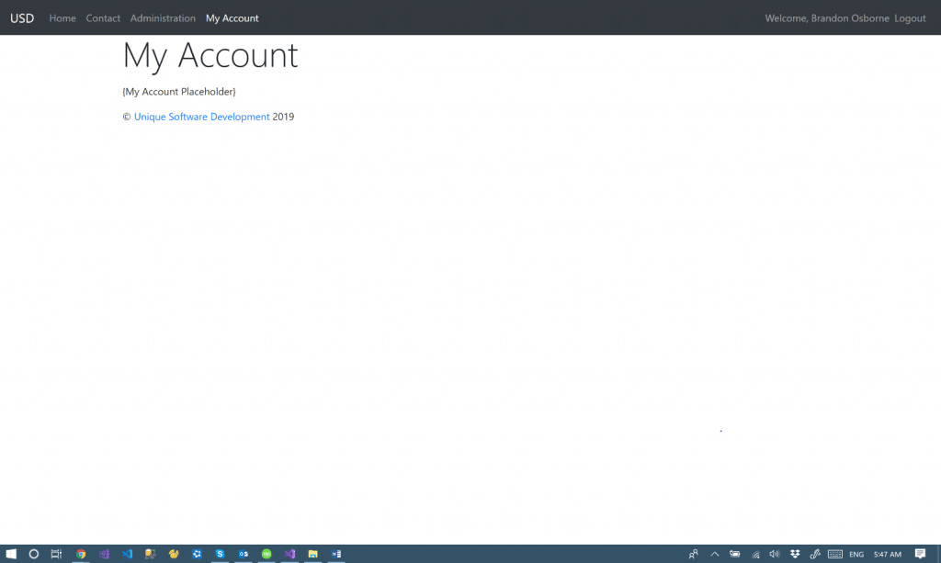Select the Contact nav item
The width and height of the screenshot is (941, 563).
[x=103, y=17]
